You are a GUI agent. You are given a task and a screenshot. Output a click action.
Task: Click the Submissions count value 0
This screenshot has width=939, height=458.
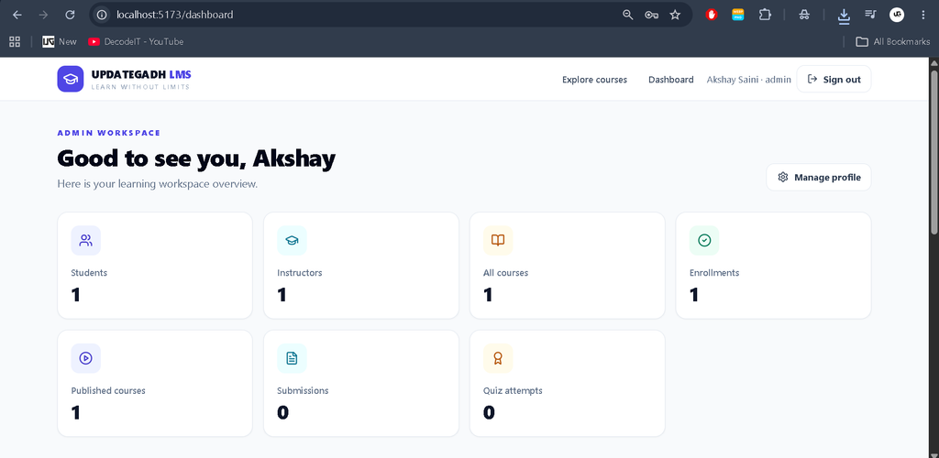(x=283, y=412)
